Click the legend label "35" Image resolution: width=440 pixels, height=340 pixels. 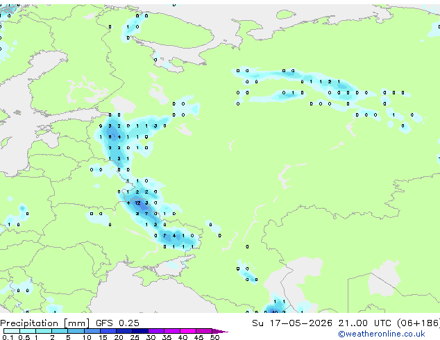167,337
